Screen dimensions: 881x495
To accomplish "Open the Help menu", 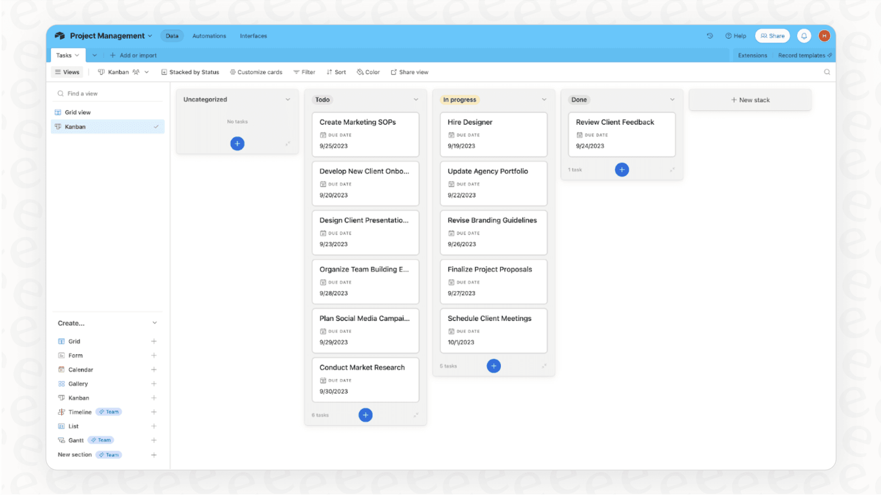I will click(736, 36).
